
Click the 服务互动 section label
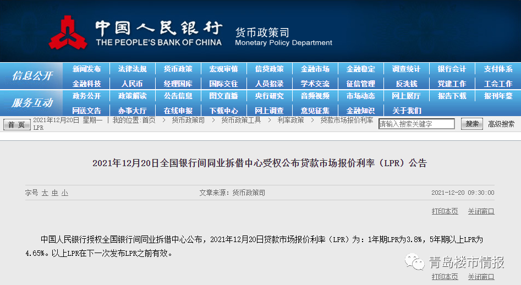[x=32, y=103]
